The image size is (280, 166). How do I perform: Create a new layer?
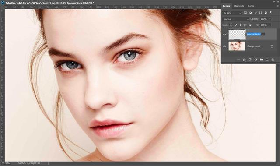coord(267,60)
